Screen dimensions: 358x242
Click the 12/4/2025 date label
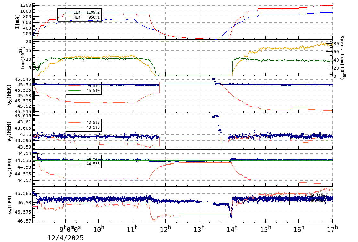pyautogui.click(x=65, y=238)
